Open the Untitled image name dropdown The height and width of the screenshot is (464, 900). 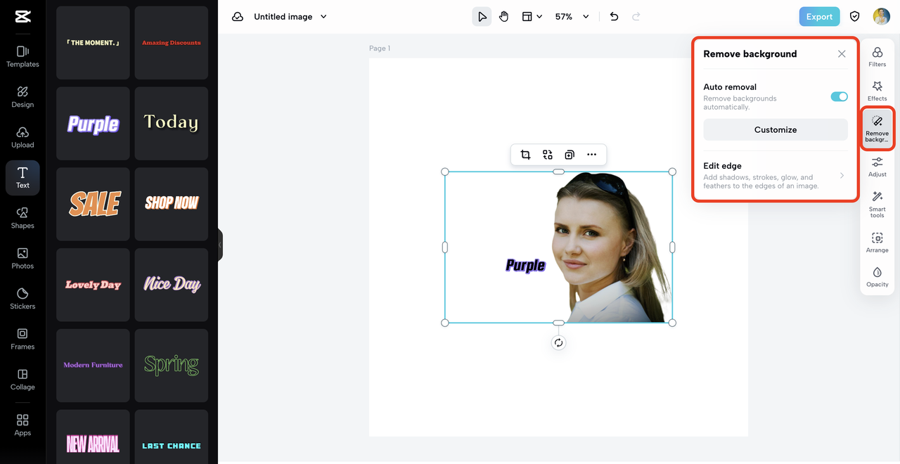pyautogui.click(x=290, y=17)
